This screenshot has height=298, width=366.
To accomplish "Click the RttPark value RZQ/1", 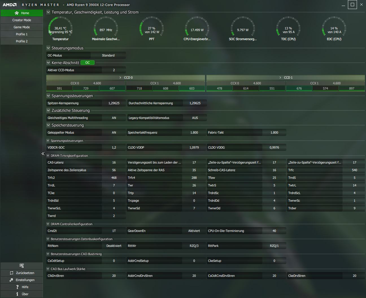I will pos(274,246).
